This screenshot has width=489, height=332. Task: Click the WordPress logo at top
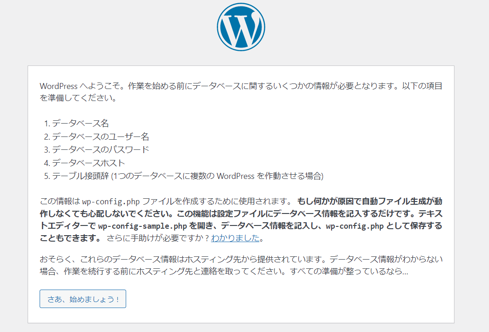click(x=241, y=27)
